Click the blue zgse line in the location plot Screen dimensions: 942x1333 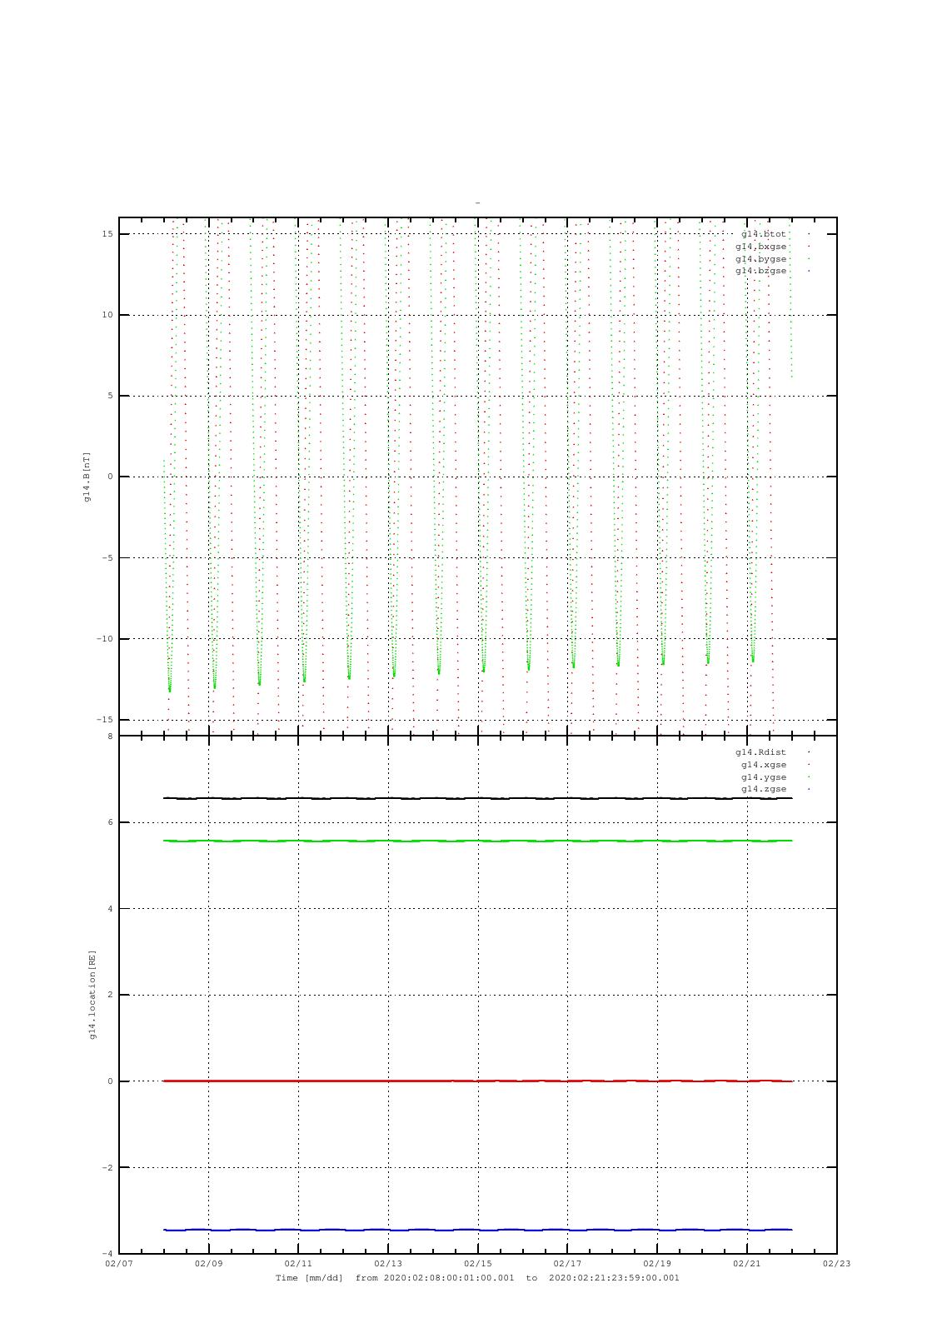[x=478, y=1230]
